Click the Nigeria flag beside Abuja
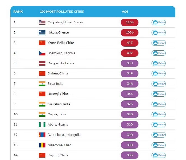The width and height of the screenshot is (186, 160). coord(42,125)
